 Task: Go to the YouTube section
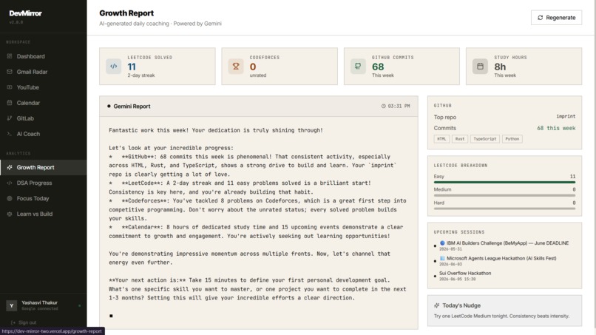[44, 87]
